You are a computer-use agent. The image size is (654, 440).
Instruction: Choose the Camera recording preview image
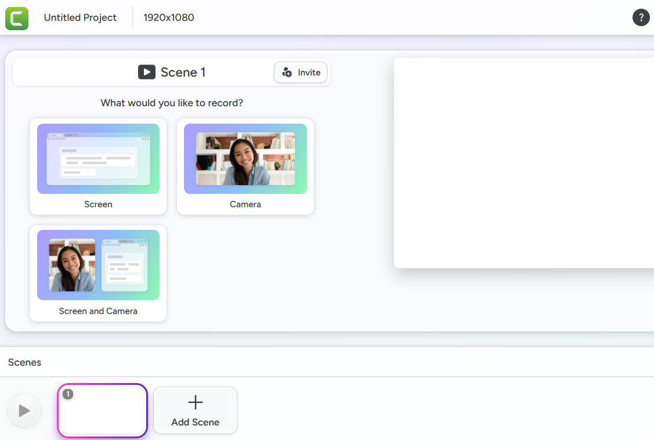(245, 158)
